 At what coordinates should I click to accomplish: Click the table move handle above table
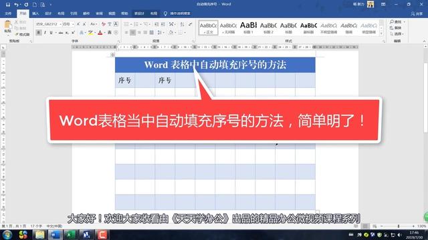pos(112,55)
